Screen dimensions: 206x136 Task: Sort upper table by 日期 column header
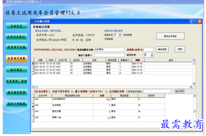click(40, 60)
